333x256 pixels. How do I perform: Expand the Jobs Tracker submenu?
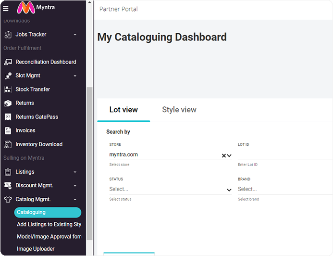click(75, 35)
